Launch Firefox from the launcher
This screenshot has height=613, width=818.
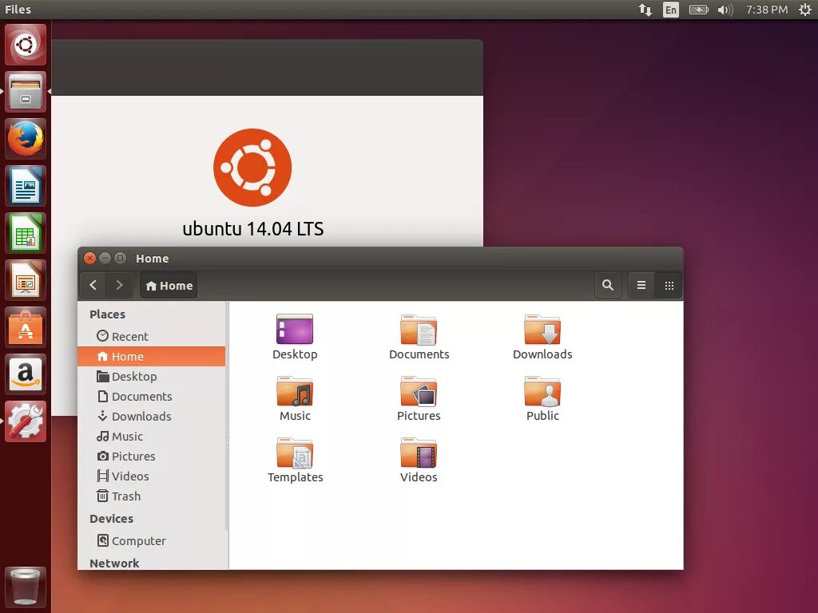[25, 139]
